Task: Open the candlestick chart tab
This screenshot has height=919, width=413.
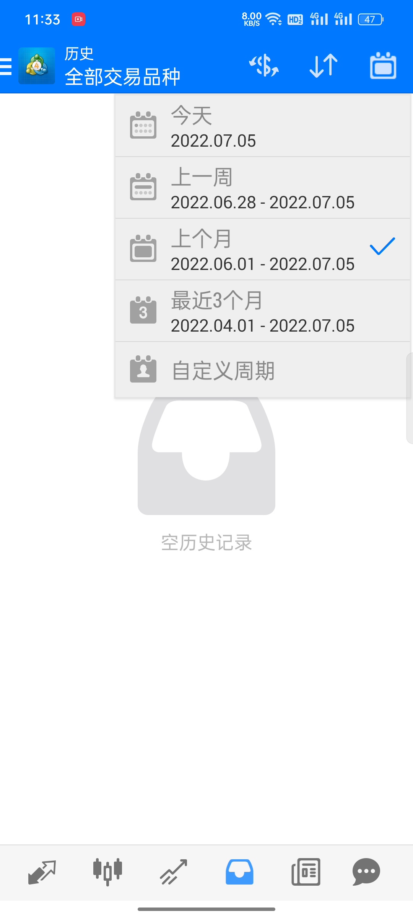Action: [108, 872]
